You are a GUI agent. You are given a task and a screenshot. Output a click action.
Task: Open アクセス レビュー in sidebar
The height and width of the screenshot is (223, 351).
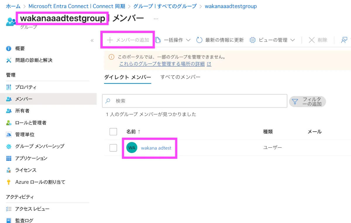(x=32, y=209)
